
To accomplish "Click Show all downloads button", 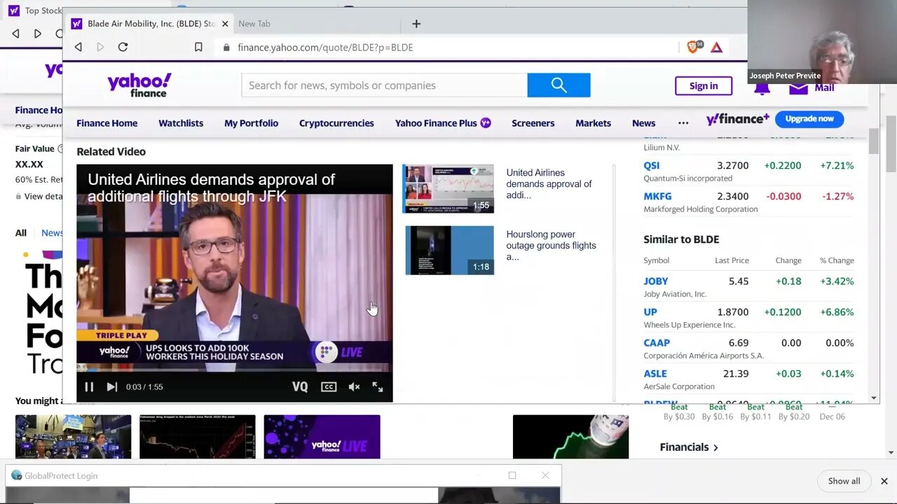I will coord(844,481).
